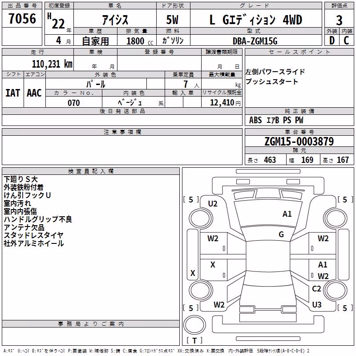Select the length value 463
The width and height of the screenshot is (356, 356).
pos(270,160)
